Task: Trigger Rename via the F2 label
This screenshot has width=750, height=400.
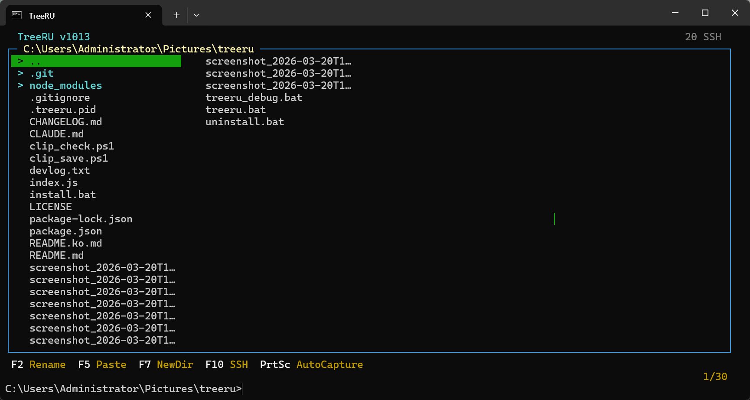Action: click(x=18, y=364)
